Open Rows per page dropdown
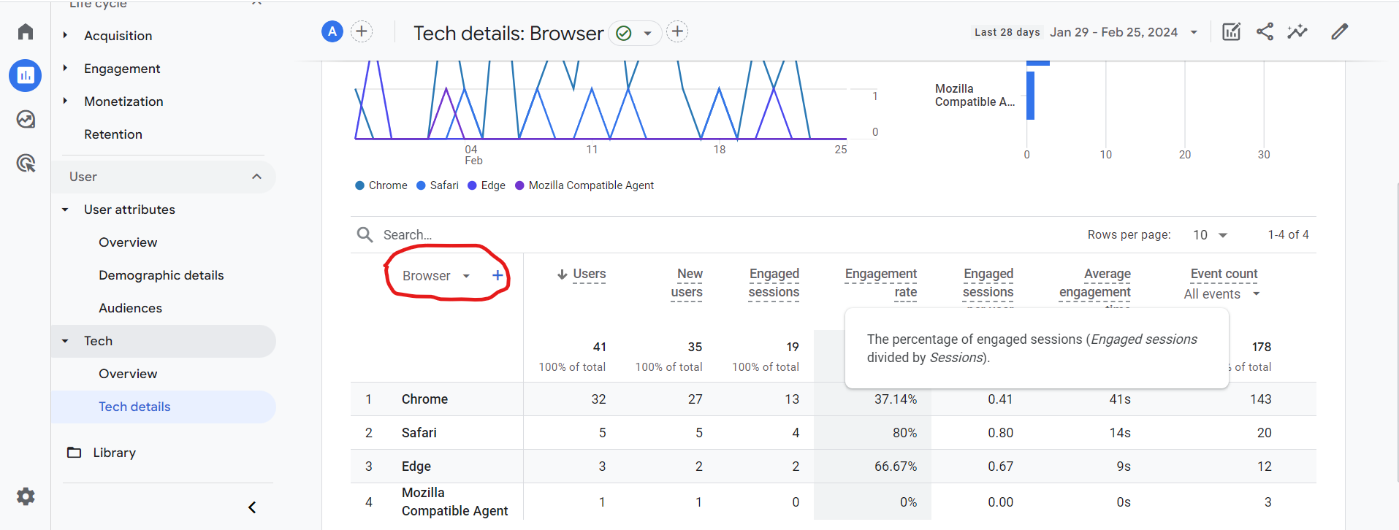1399x530 pixels. 1210,235
